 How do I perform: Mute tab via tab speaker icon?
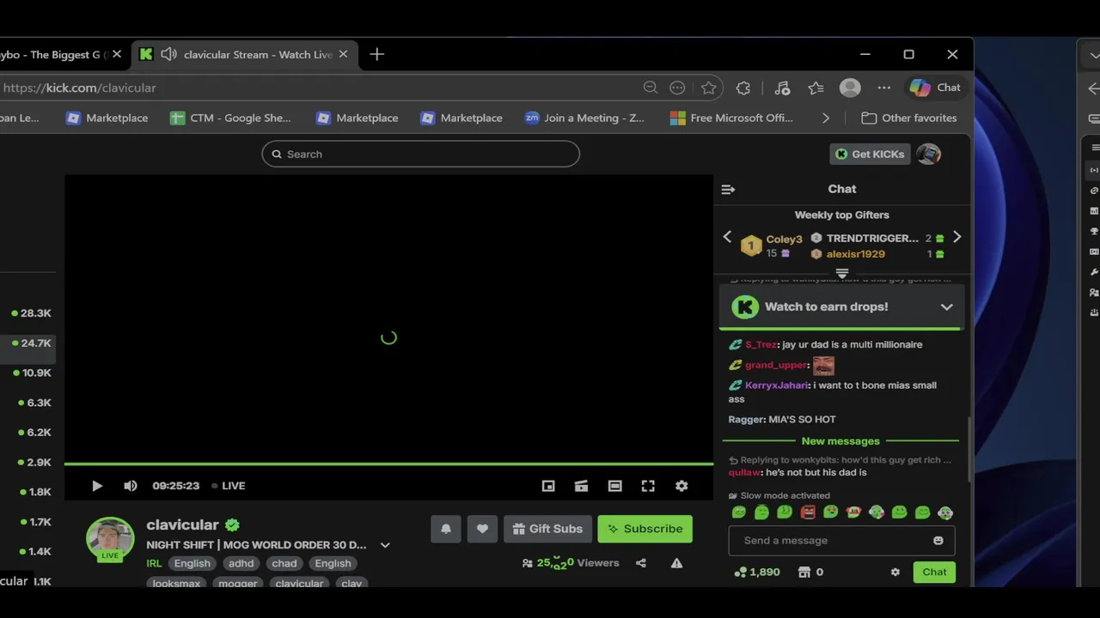coord(169,54)
